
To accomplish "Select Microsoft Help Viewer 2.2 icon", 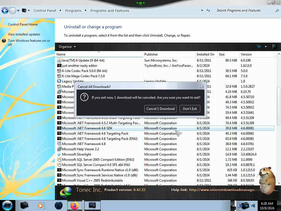I will (x=59, y=149).
